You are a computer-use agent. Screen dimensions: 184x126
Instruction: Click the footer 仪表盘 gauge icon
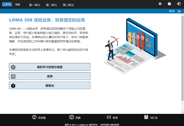coord(34,117)
